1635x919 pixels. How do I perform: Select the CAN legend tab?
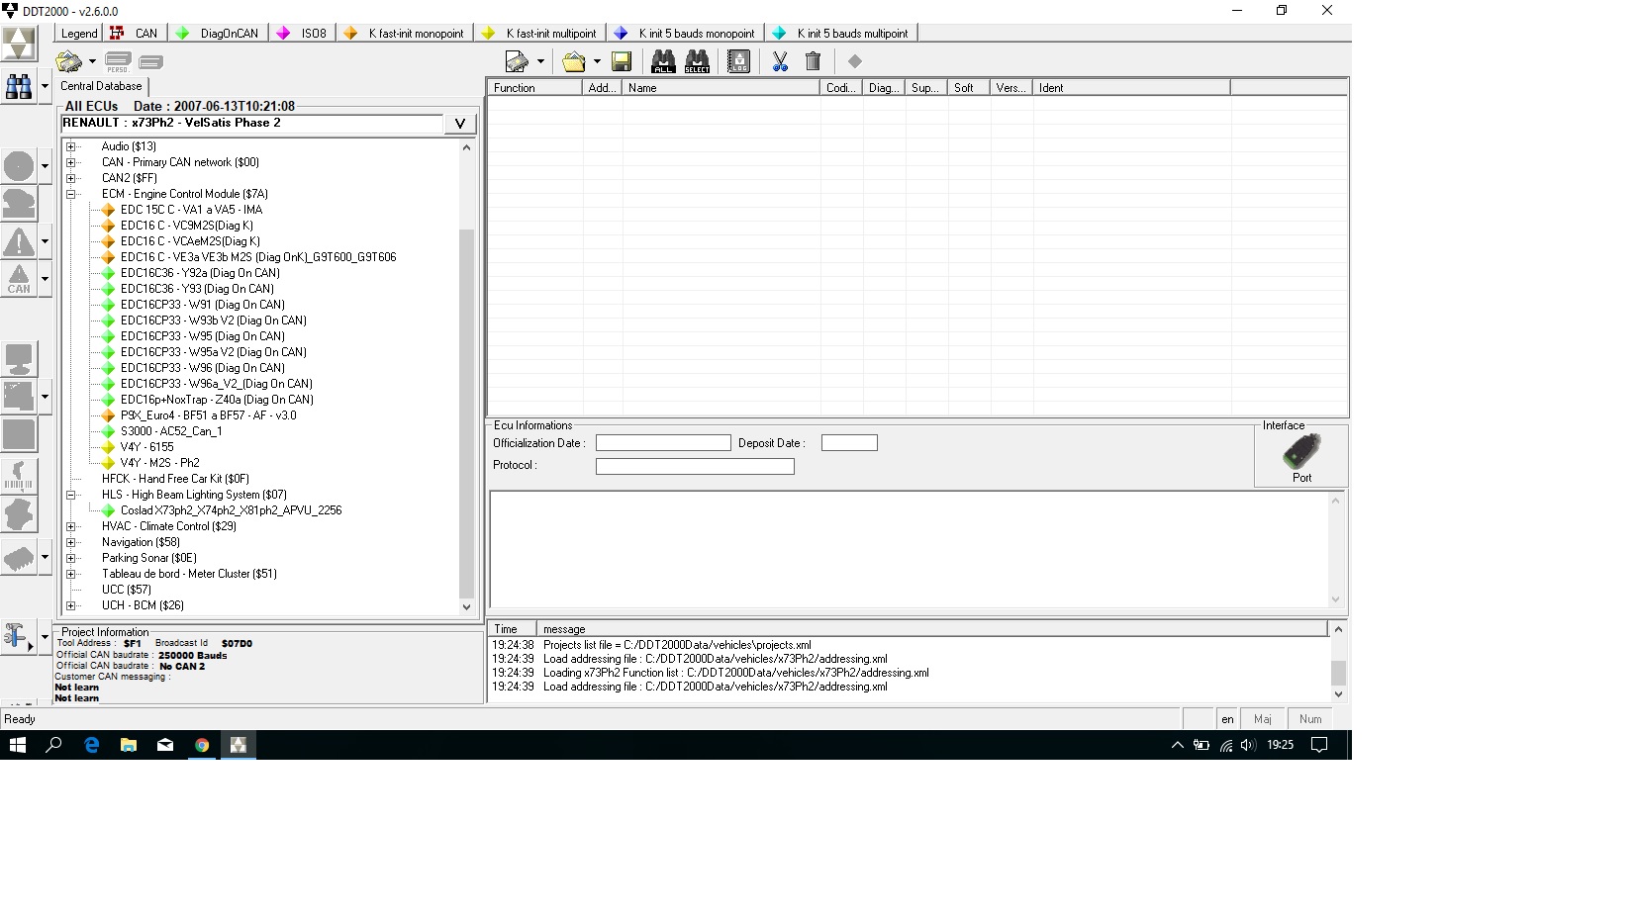pos(135,33)
